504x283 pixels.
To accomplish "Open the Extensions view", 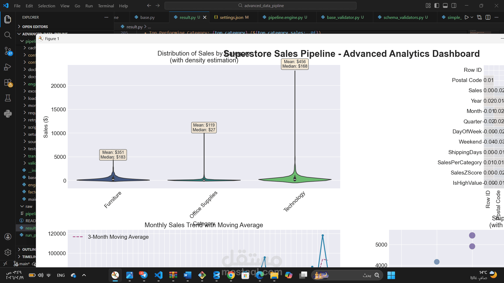I will click(x=8, y=83).
